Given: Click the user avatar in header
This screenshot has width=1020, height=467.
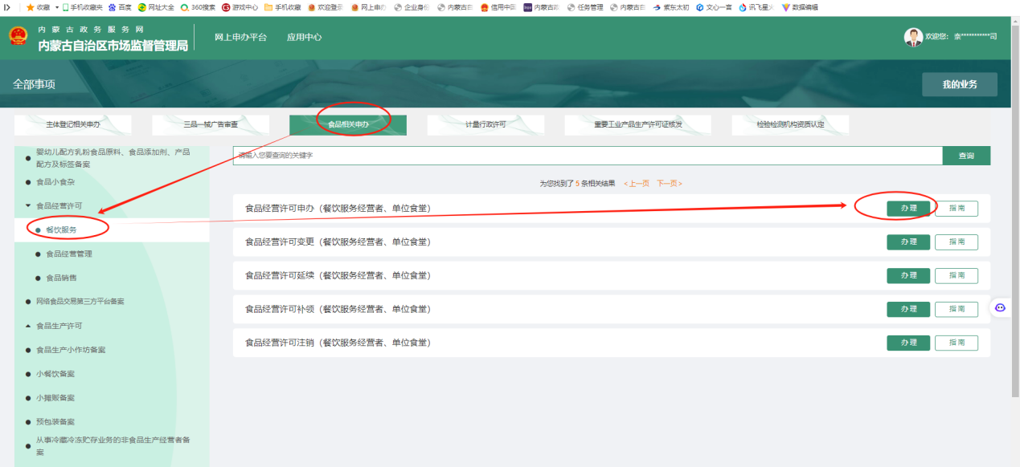Looking at the screenshot, I should pos(913,37).
